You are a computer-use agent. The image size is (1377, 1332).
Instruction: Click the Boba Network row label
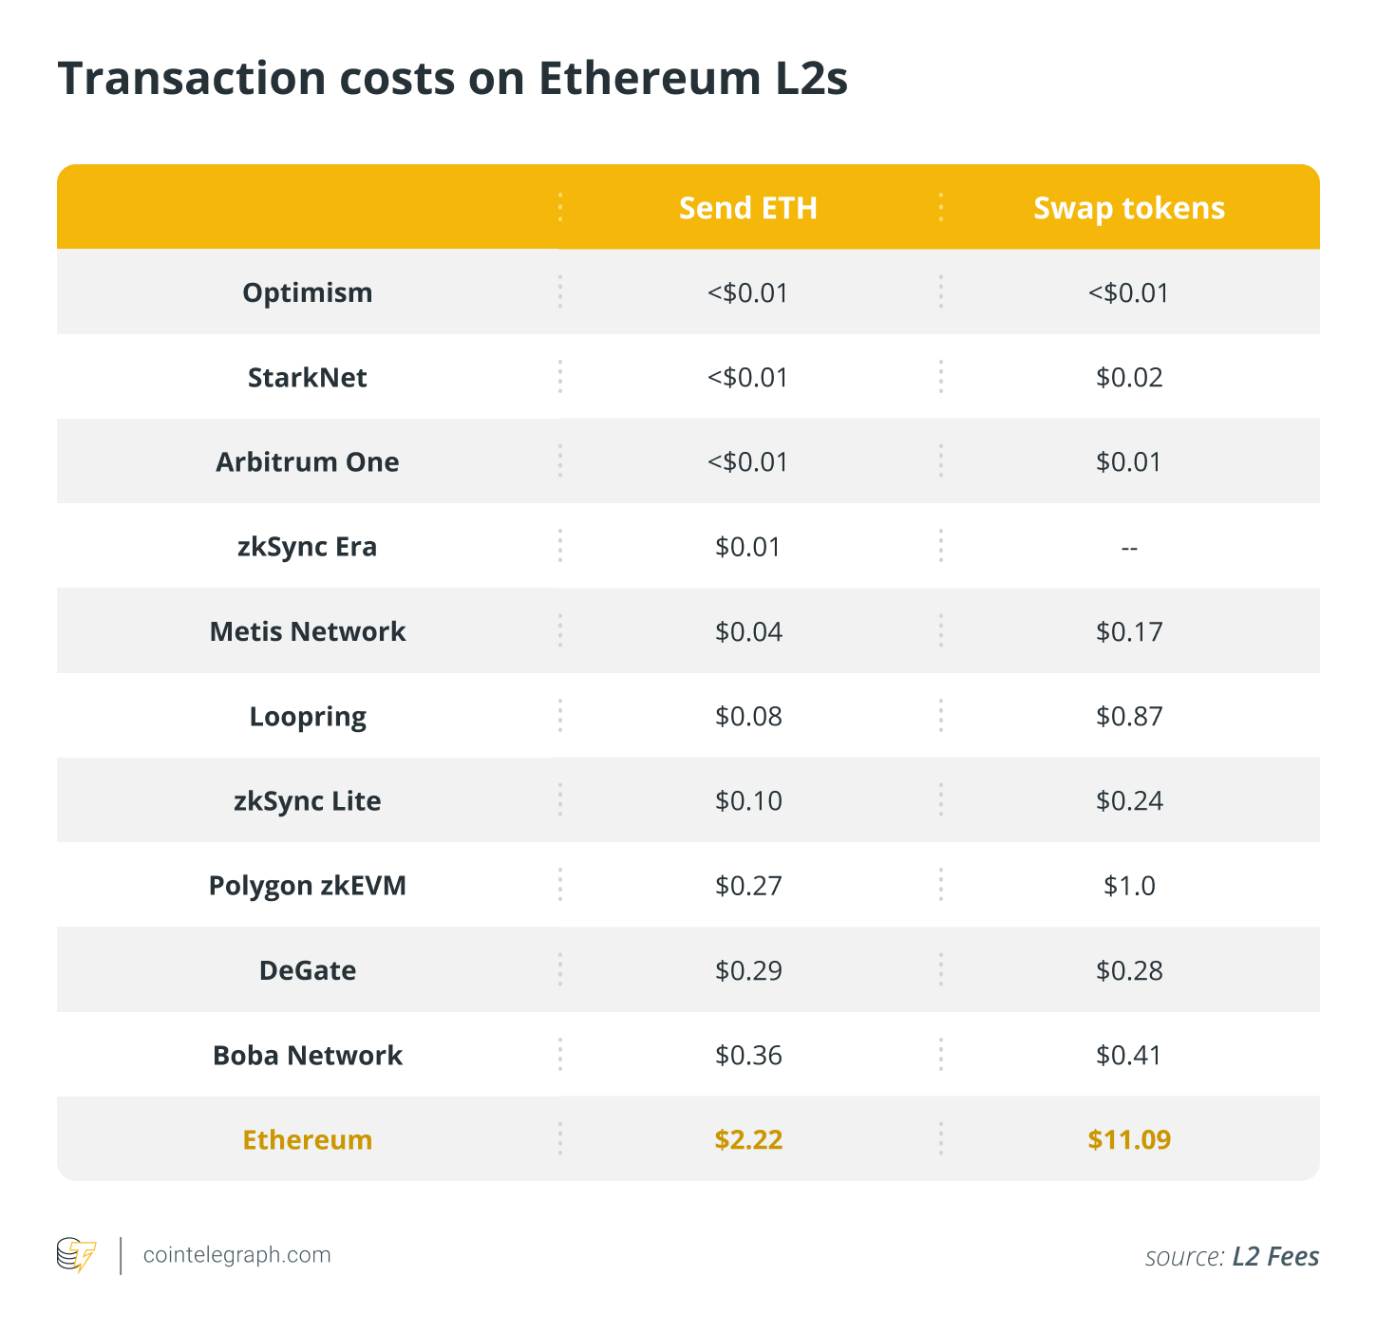[x=308, y=1055]
